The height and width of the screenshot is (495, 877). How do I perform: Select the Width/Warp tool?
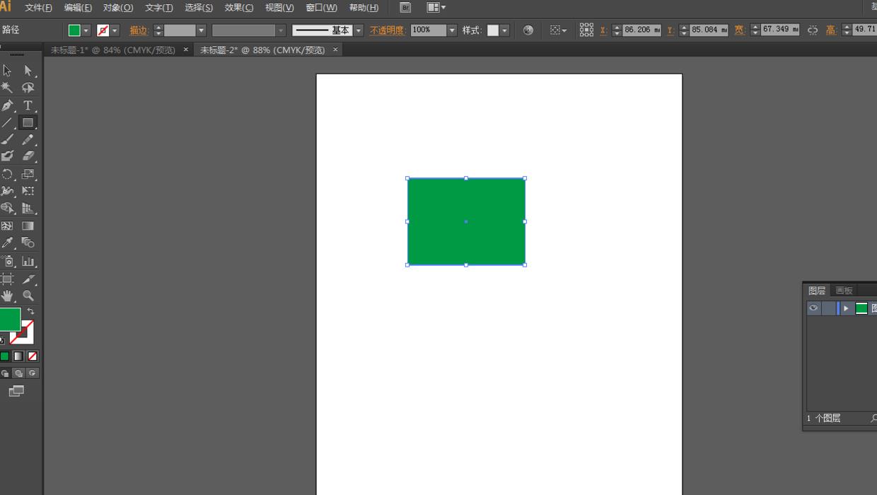point(7,191)
